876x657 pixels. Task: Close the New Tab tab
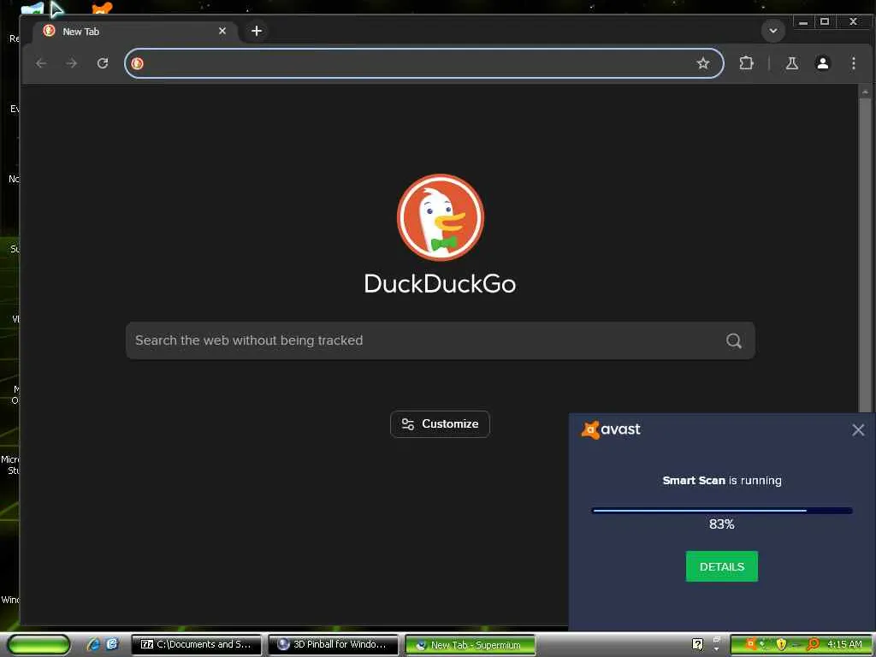[222, 31]
